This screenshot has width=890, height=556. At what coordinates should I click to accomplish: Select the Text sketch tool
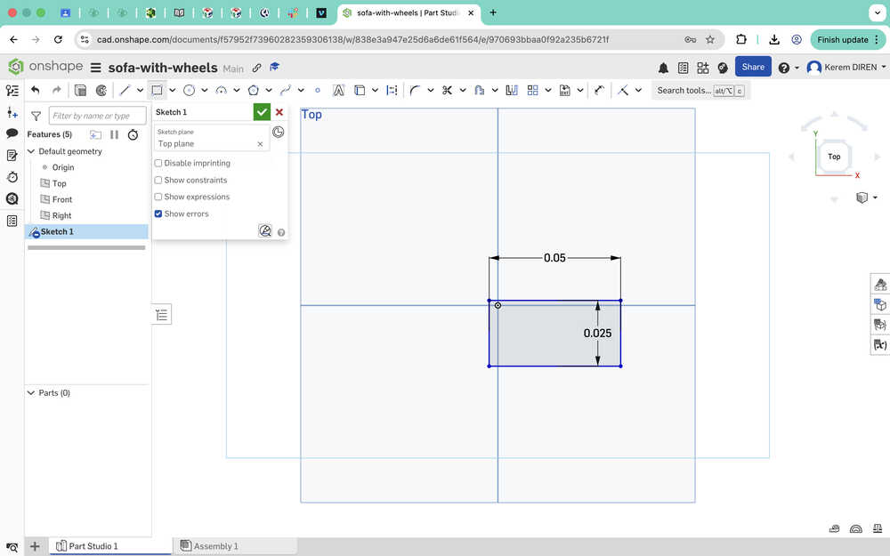click(x=338, y=90)
